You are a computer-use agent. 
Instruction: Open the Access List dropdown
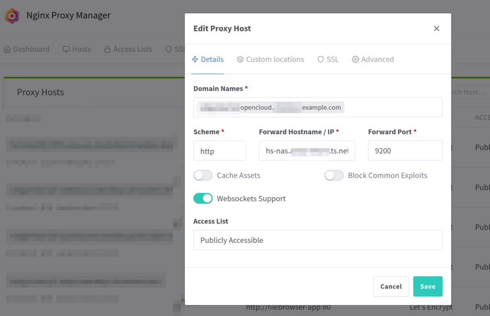318,240
